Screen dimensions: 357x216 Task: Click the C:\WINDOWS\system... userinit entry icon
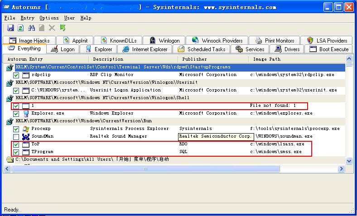click(x=26, y=91)
